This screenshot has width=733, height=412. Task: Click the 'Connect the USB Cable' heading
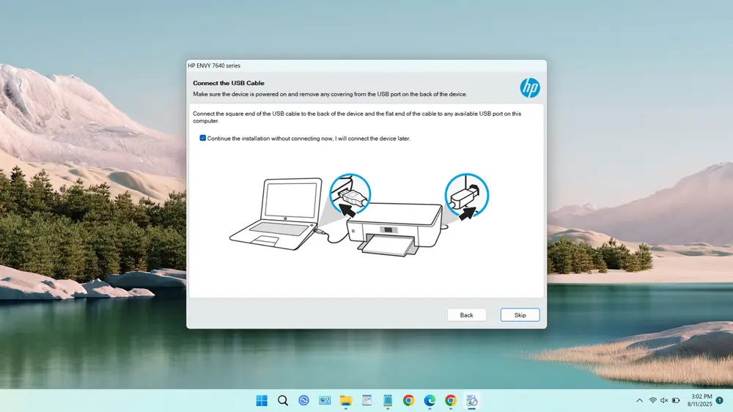229,83
